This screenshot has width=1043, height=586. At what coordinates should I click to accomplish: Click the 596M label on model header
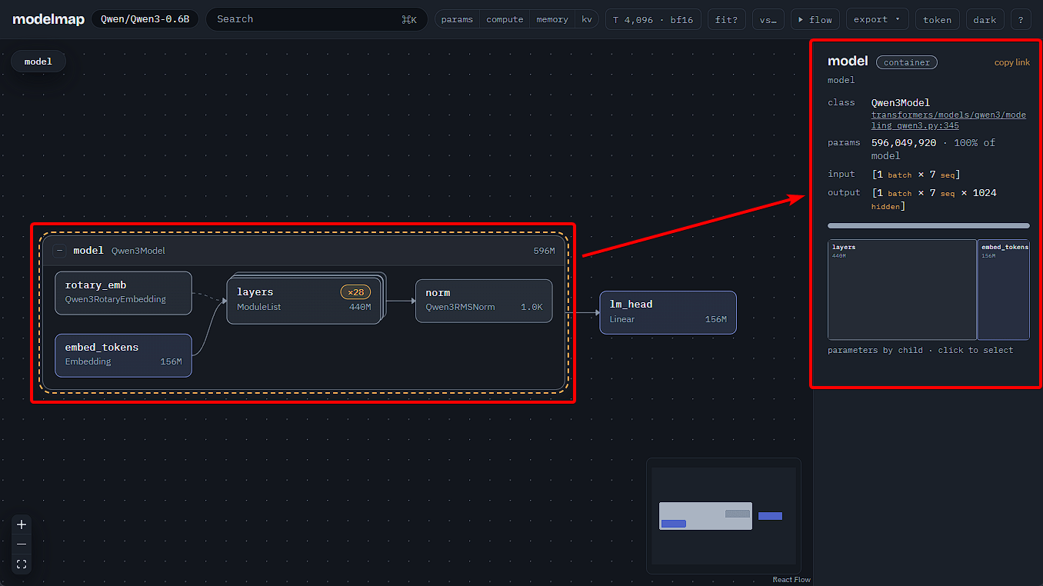(x=544, y=251)
